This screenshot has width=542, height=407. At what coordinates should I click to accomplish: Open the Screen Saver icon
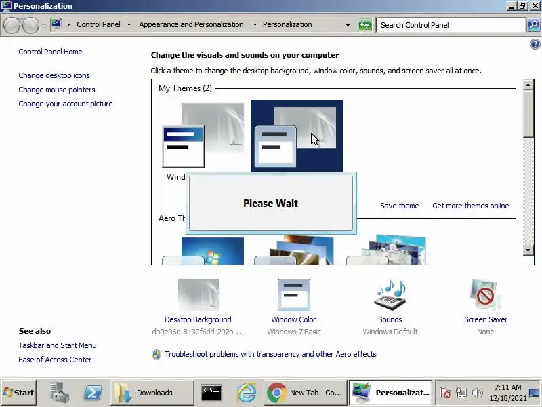pyautogui.click(x=486, y=295)
